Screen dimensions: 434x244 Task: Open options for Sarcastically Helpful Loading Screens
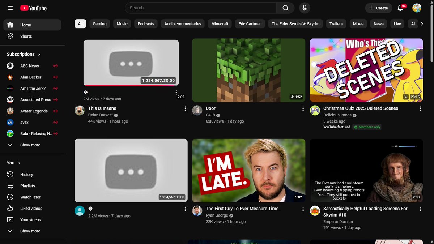[x=420, y=209]
